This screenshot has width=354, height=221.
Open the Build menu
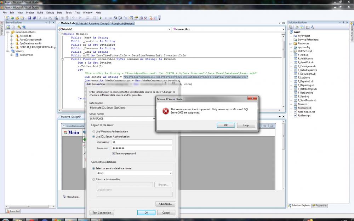tap(40, 13)
